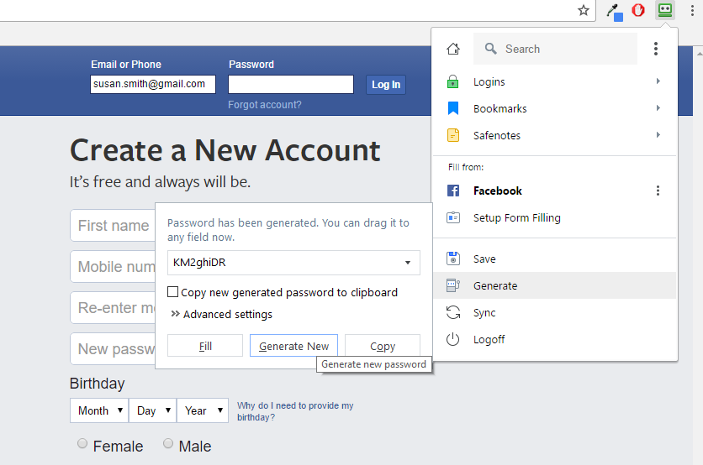Enable copy new generated password to clipboard
The width and height of the screenshot is (703, 465).
[x=173, y=292]
